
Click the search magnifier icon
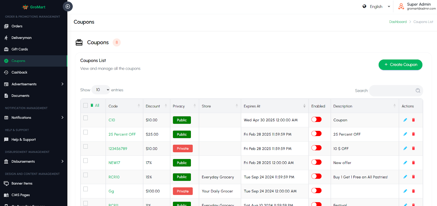point(418,91)
